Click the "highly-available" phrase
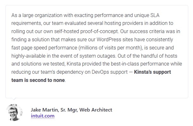Image resolution: width=193 pixels, height=126 pixels. click(29, 56)
